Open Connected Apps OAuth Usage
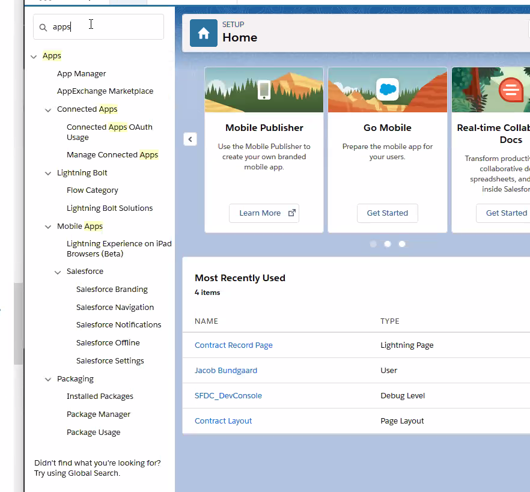Screen dimensions: 530x492 pos(109,132)
